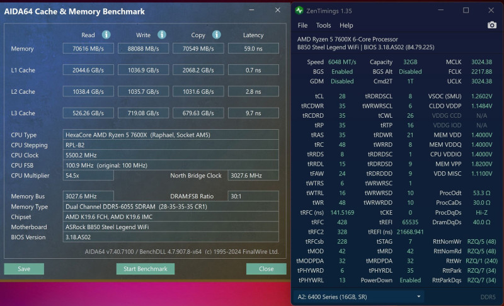Click the tREFI 65535 value
This screenshot has height=306, width=504.
(x=410, y=222)
